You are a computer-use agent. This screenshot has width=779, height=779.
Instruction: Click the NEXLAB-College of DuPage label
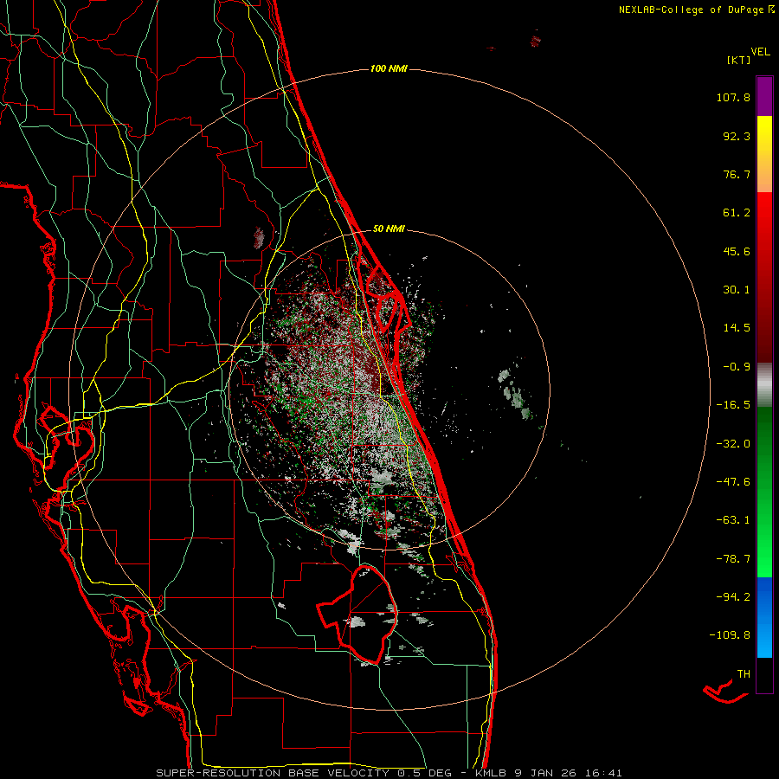[x=692, y=10]
